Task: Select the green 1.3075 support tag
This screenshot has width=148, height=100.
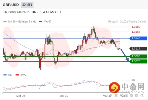Action: pos(138,61)
